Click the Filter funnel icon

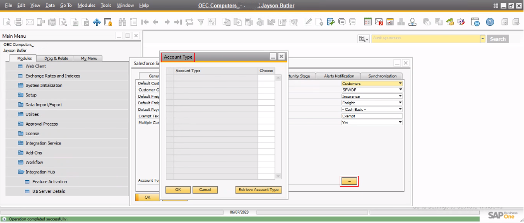click(x=200, y=22)
